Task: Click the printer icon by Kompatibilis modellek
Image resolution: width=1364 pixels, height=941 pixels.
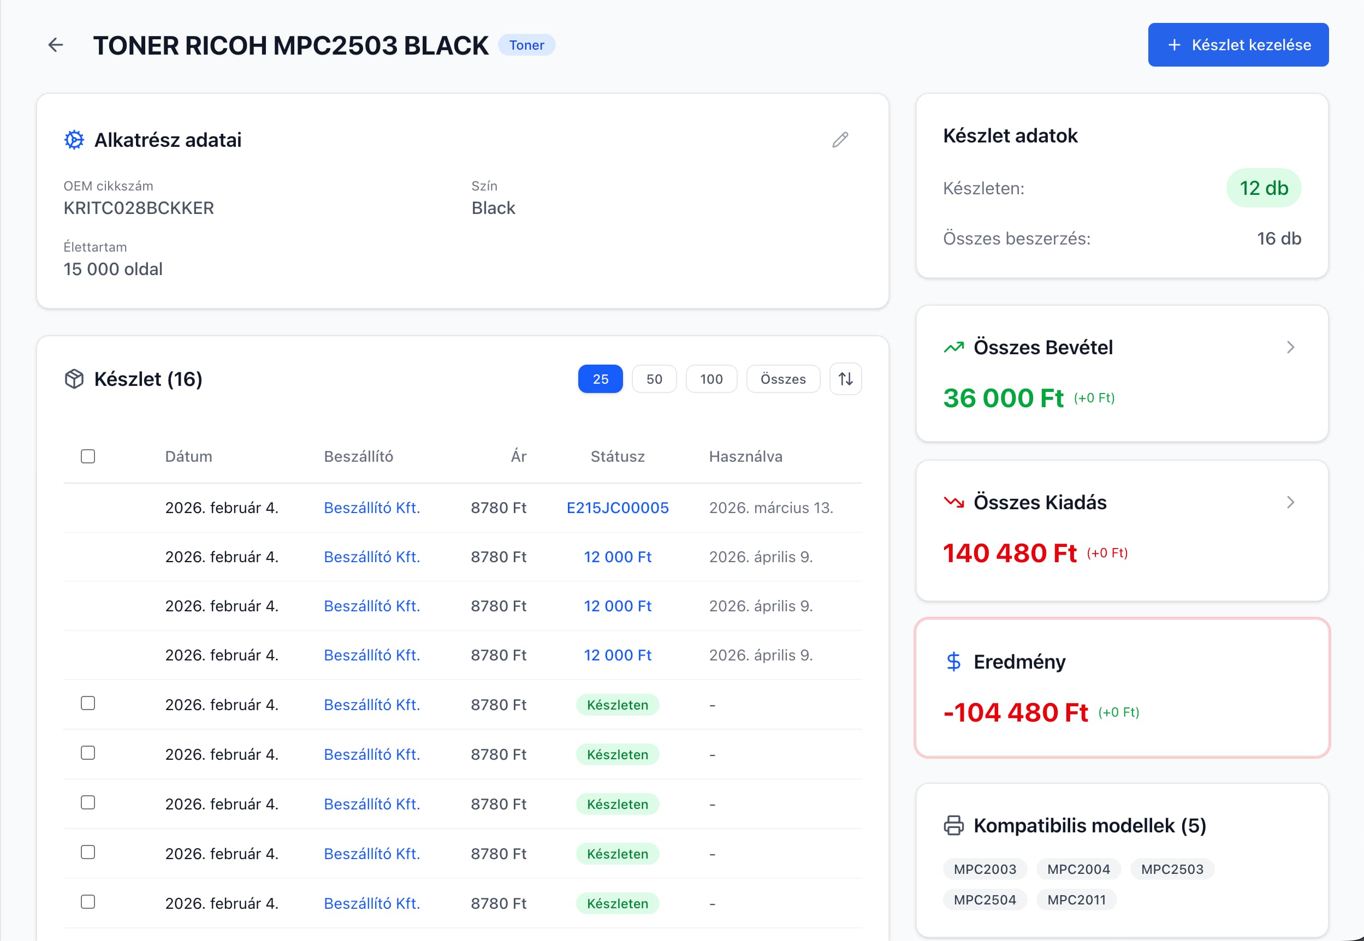Action: point(953,825)
